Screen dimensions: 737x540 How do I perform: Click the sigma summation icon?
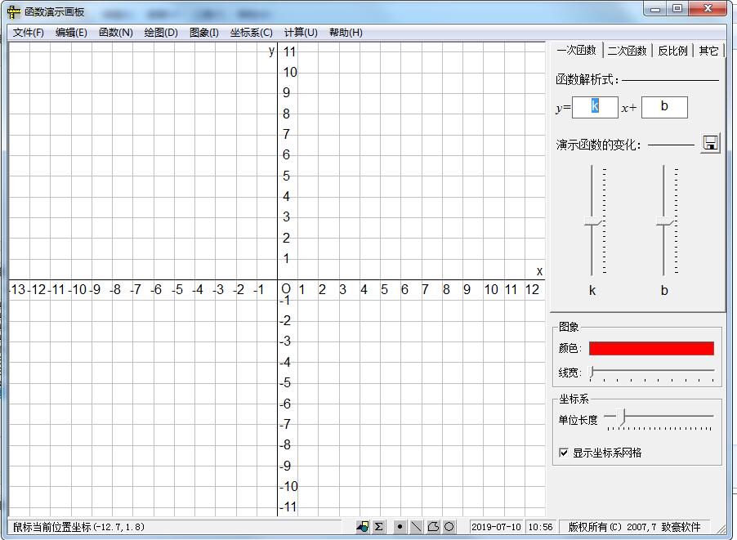click(379, 526)
